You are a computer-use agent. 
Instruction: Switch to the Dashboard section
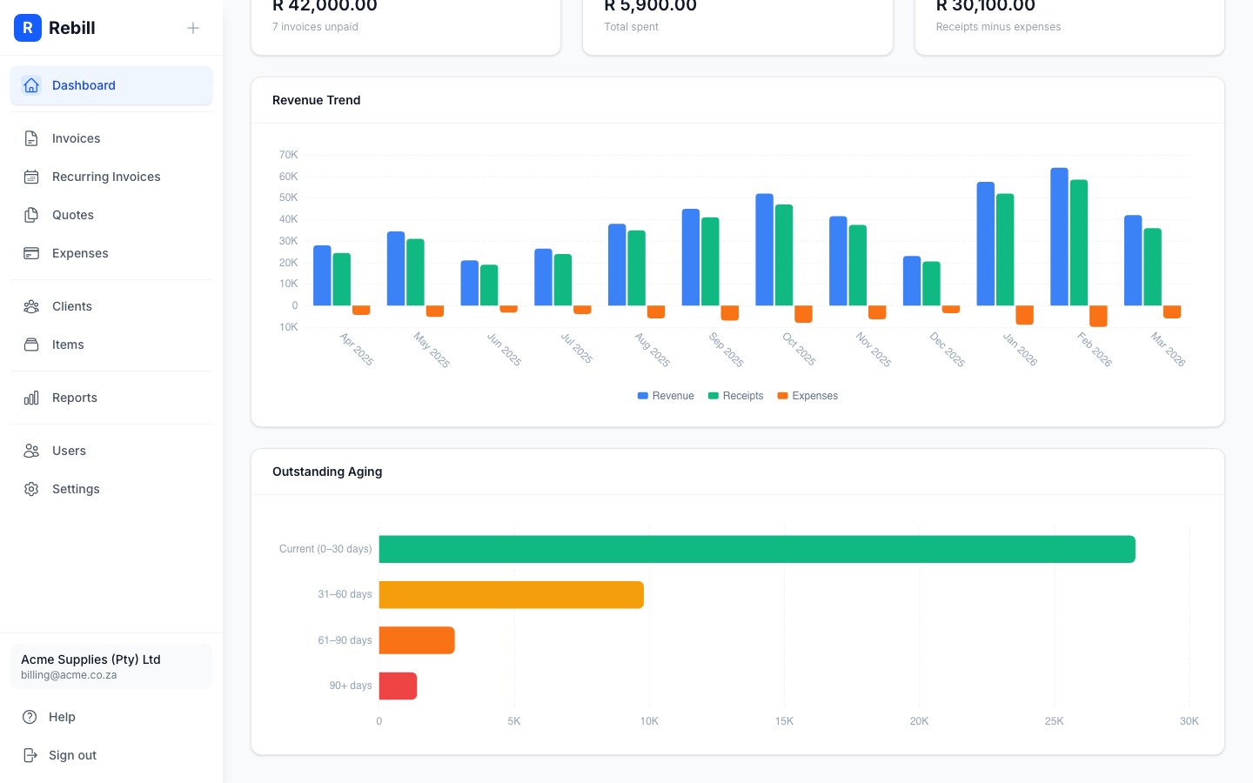(x=84, y=85)
